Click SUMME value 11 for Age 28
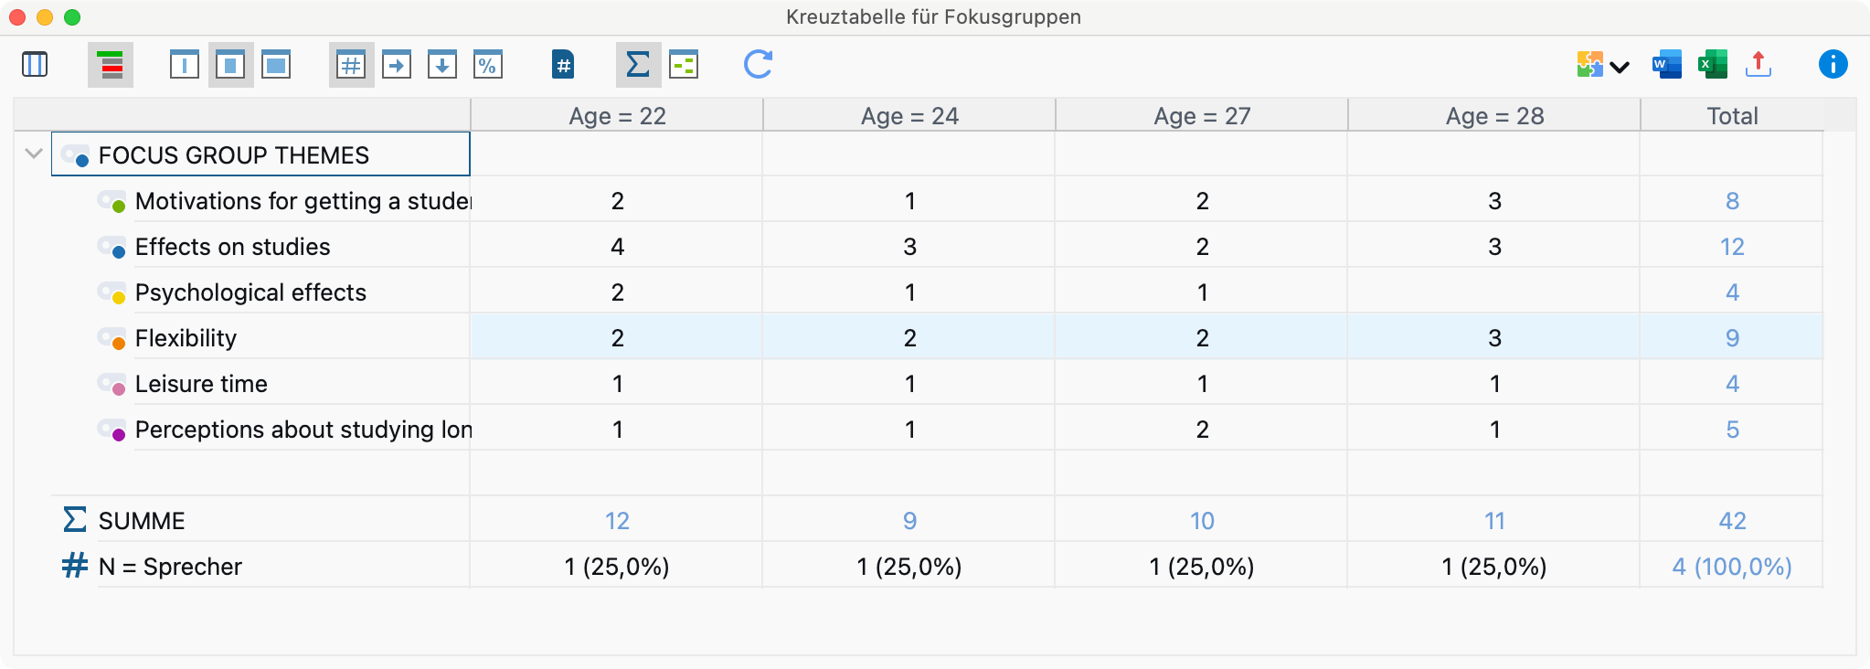The width and height of the screenshot is (1870, 669). 1494,521
